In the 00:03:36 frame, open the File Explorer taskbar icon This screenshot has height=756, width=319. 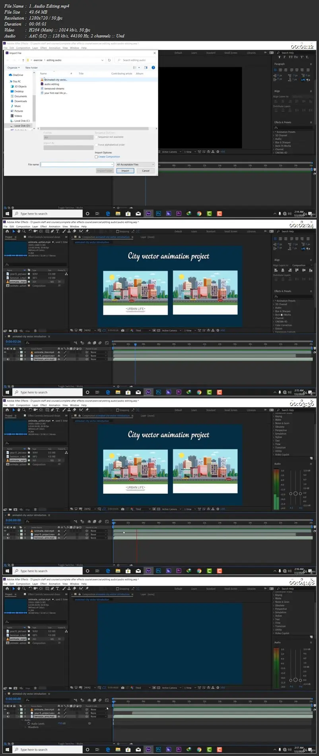point(118,571)
